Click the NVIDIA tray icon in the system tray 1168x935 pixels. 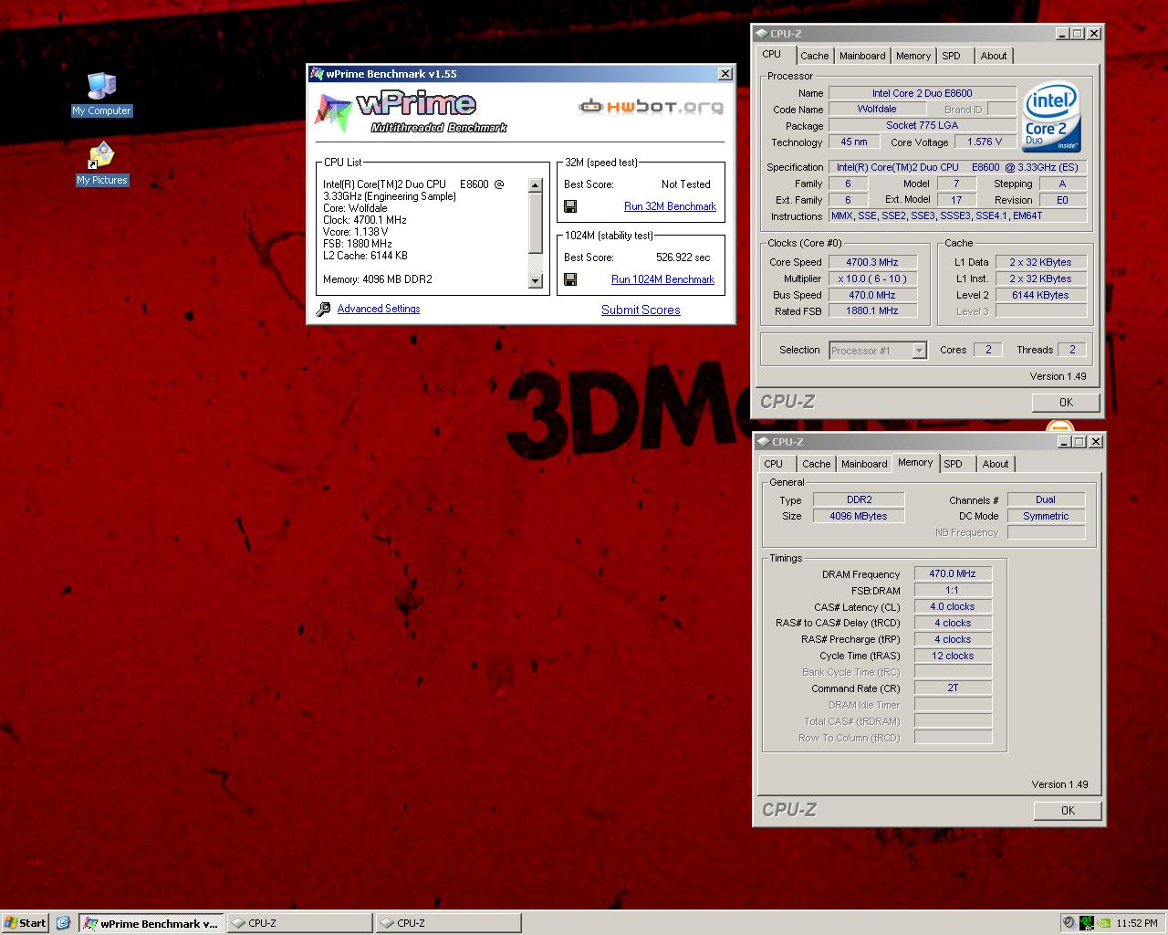pos(1104,923)
